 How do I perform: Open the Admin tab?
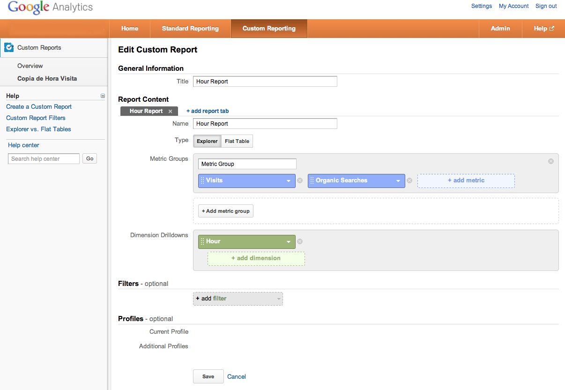[x=500, y=29]
